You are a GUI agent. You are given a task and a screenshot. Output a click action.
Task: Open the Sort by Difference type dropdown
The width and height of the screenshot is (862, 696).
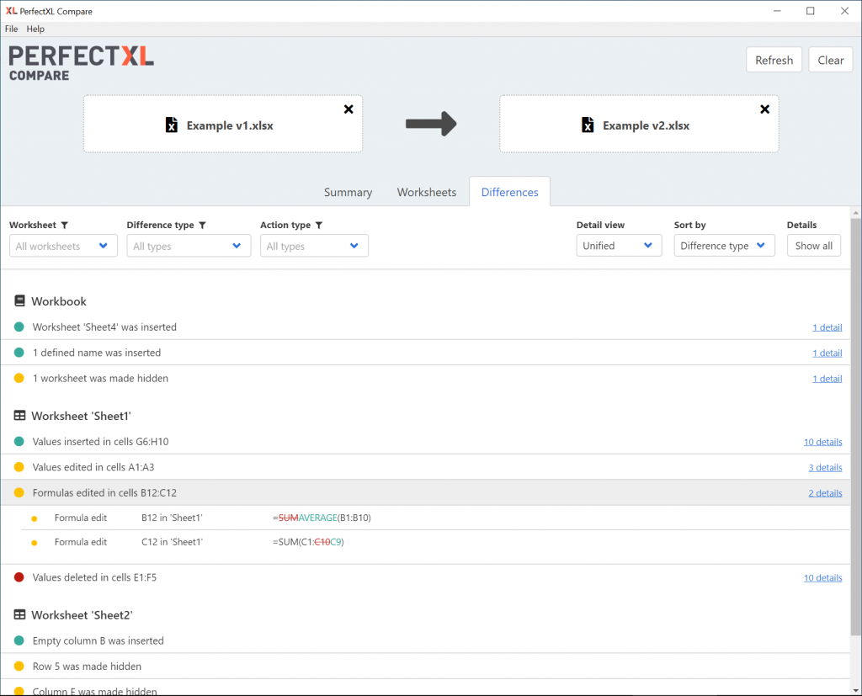click(x=725, y=246)
